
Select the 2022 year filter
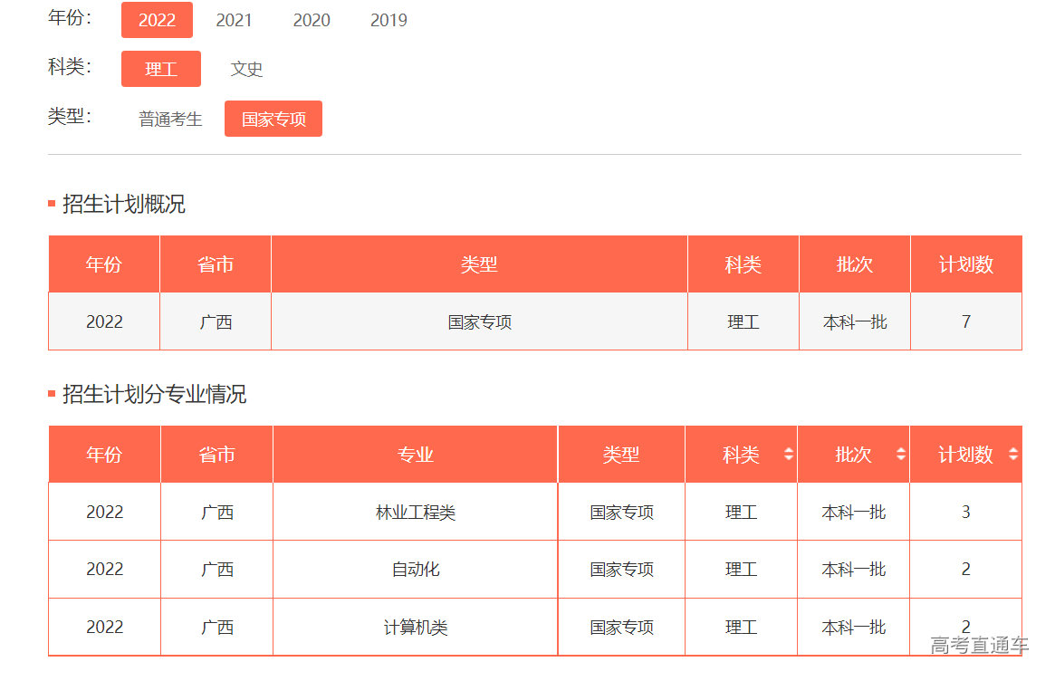pos(157,20)
